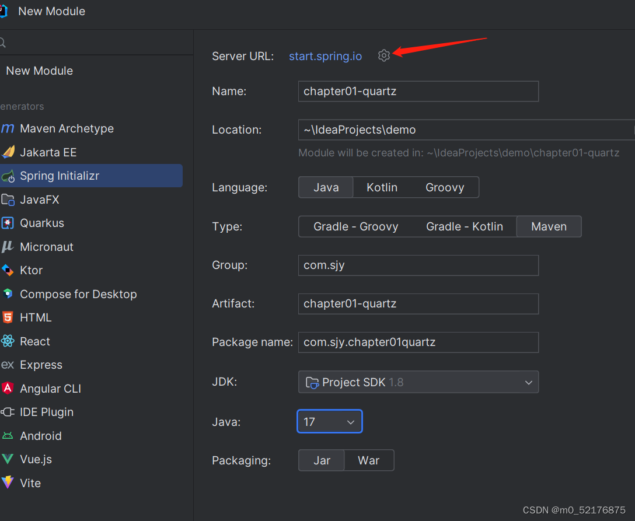
Task: Click the Group field com.sjy
Action: click(x=418, y=265)
